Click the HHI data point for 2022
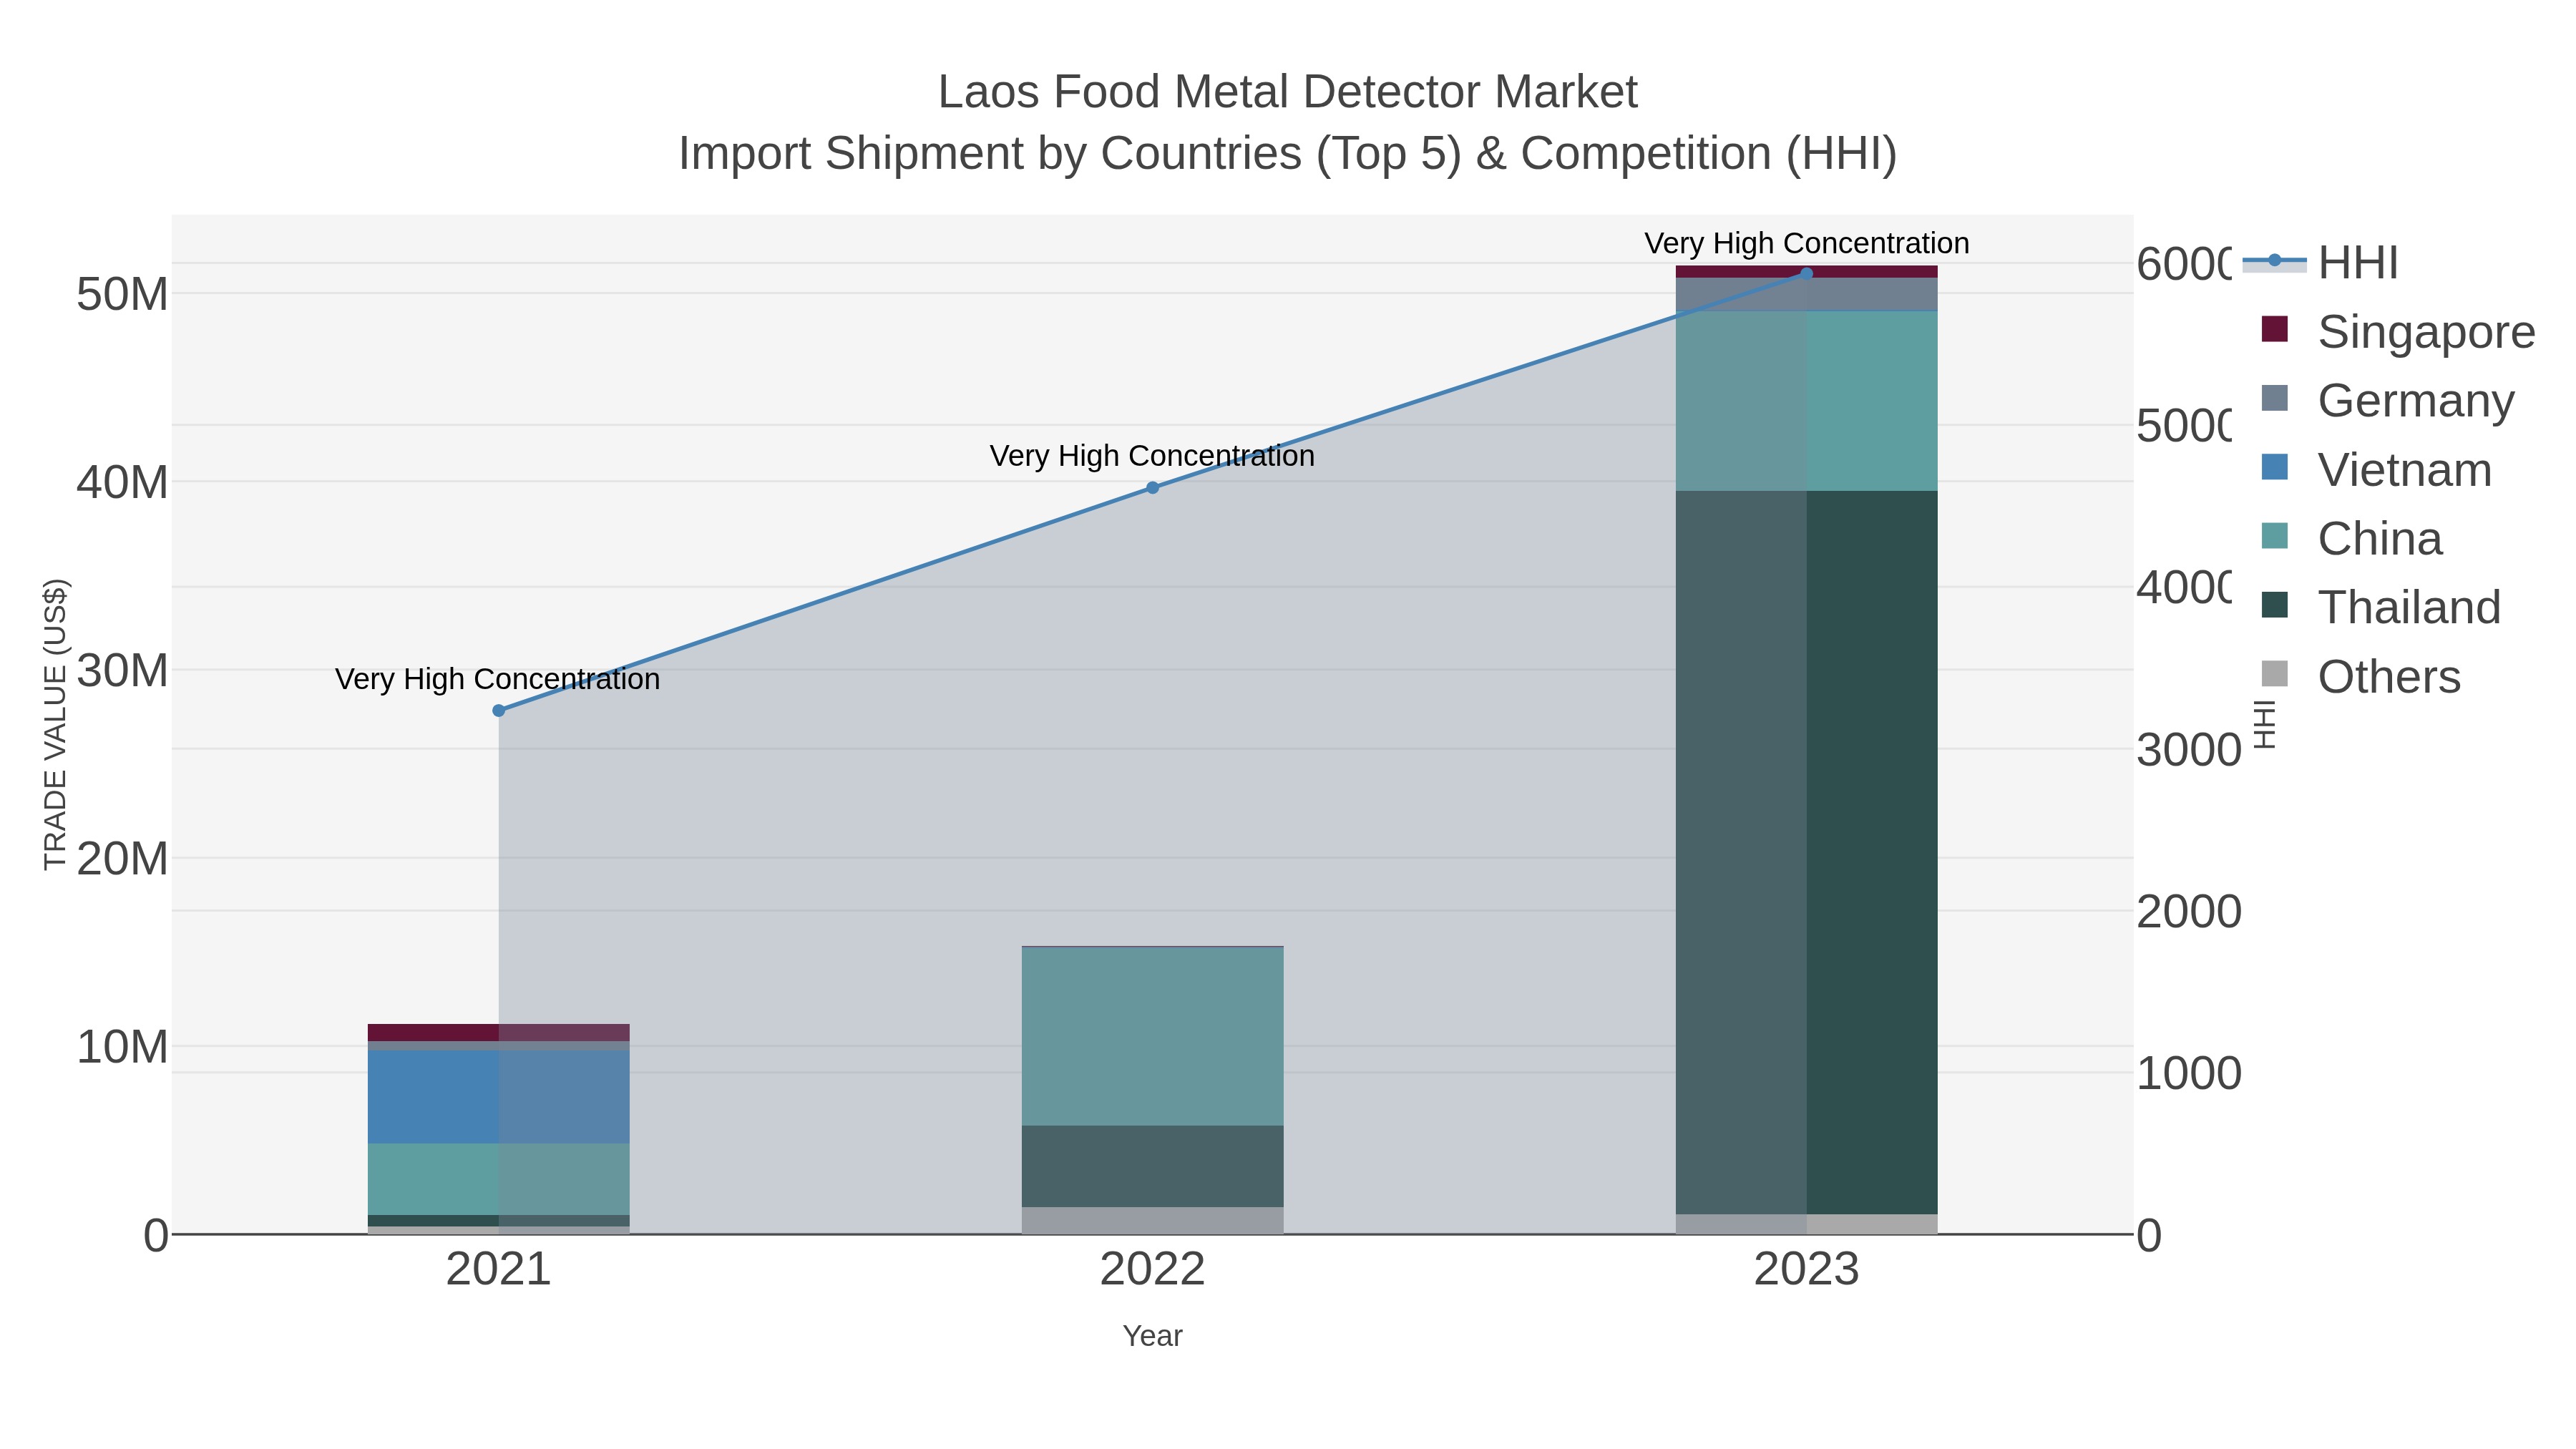The height and width of the screenshot is (1449, 2576). tap(1152, 488)
